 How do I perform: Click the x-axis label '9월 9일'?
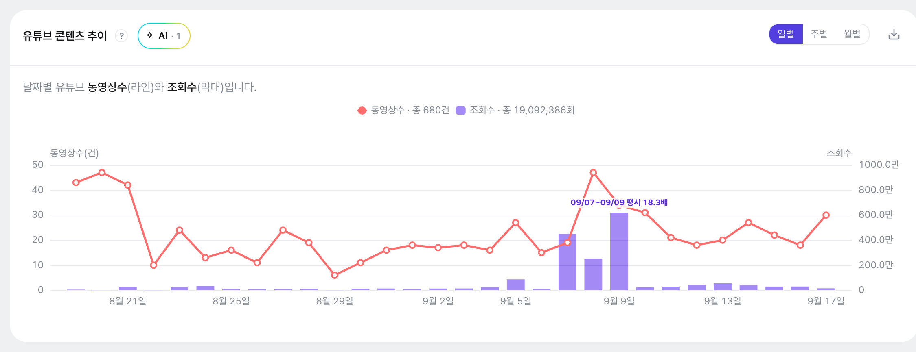coord(619,301)
